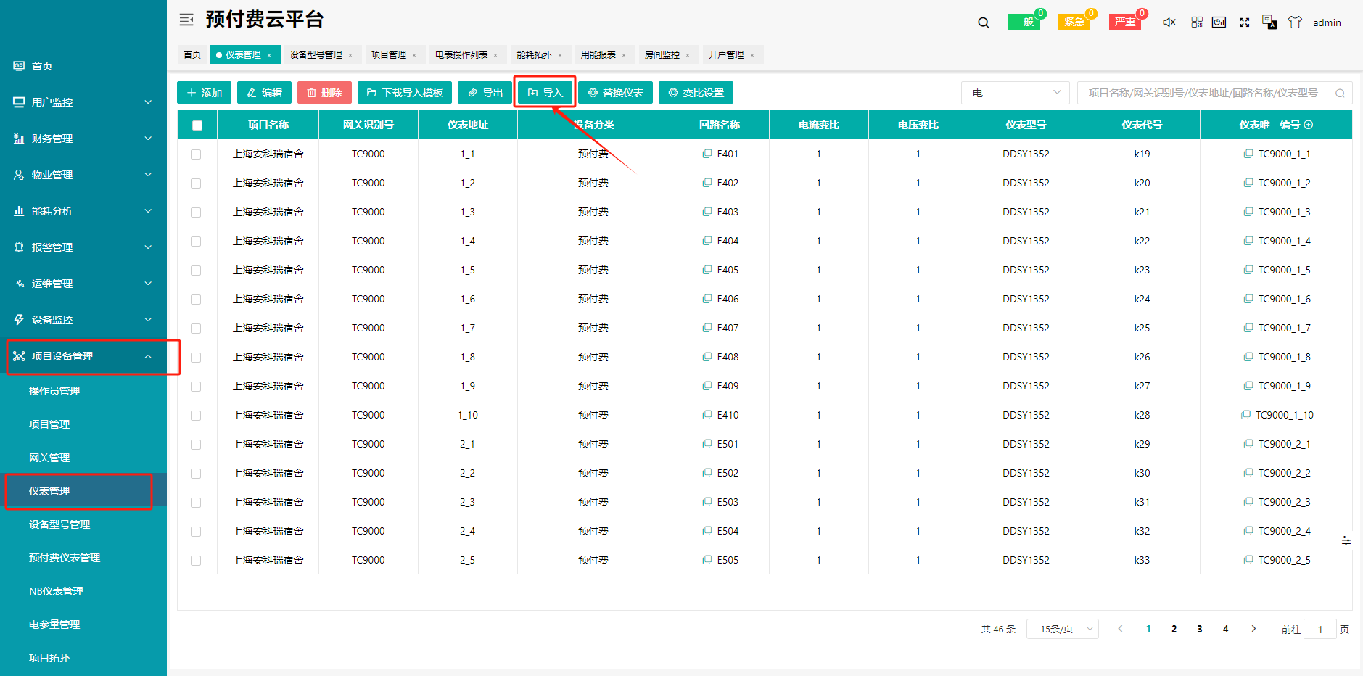Click the language translate icon

coord(1269,22)
